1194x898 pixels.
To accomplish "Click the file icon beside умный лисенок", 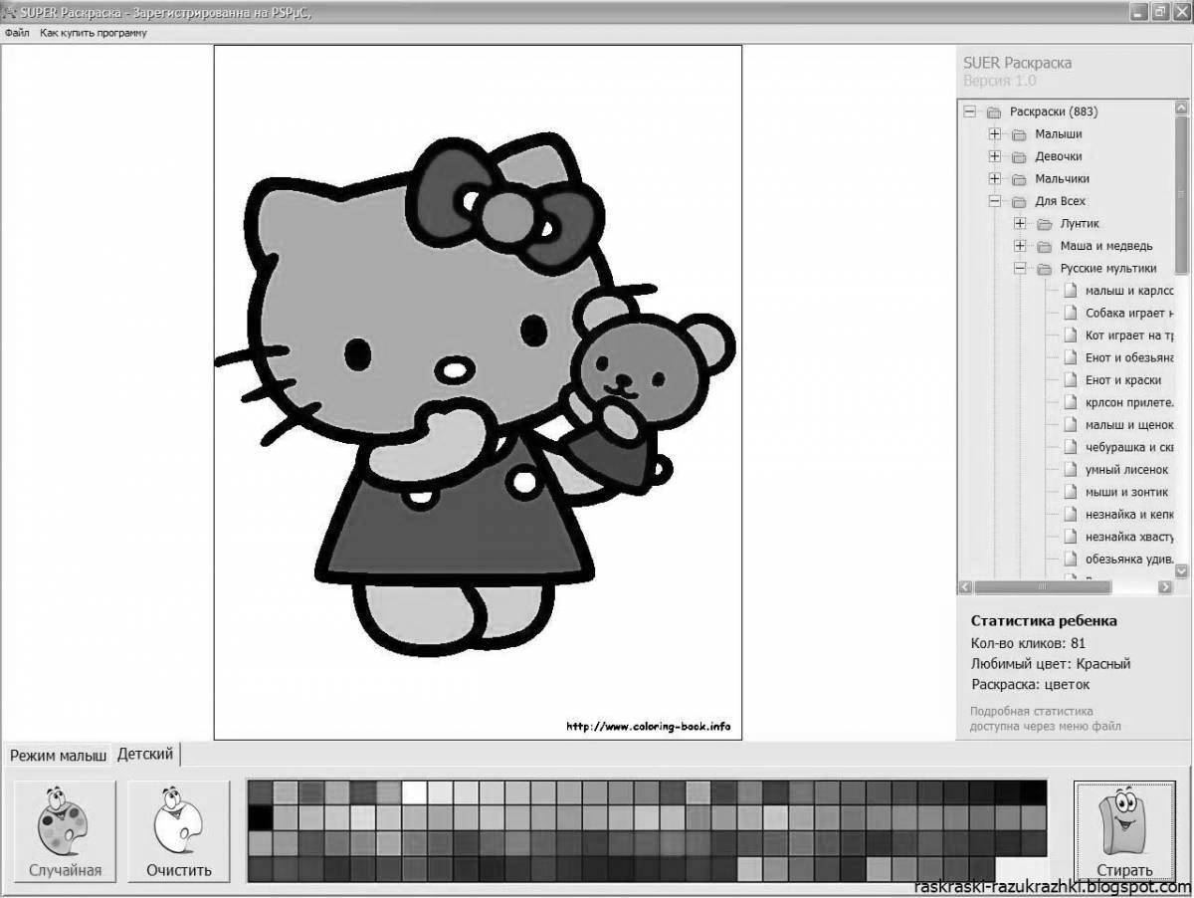I will click(x=1070, y=470).
